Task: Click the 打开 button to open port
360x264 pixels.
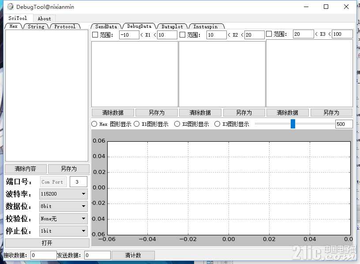Action: 47,243
